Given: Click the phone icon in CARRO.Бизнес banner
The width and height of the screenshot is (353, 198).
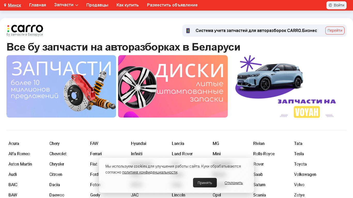Looking at the screenshot, I should (x=188, y=30).
